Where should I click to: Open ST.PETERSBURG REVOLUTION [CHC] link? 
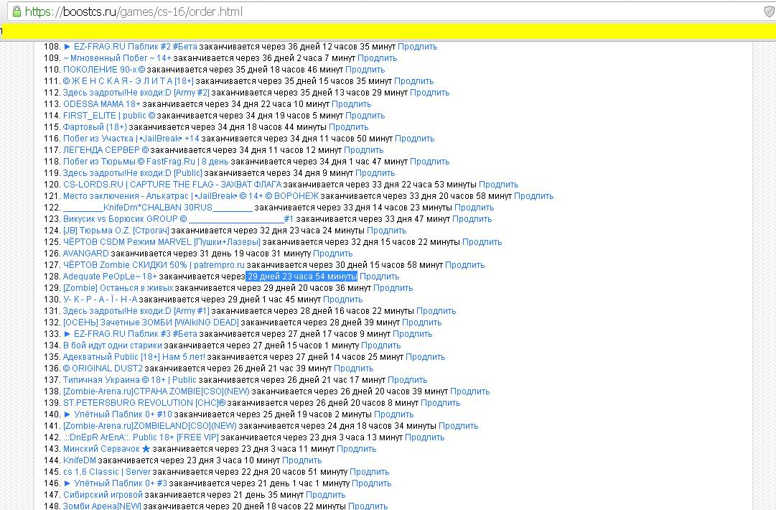point(144,402)
